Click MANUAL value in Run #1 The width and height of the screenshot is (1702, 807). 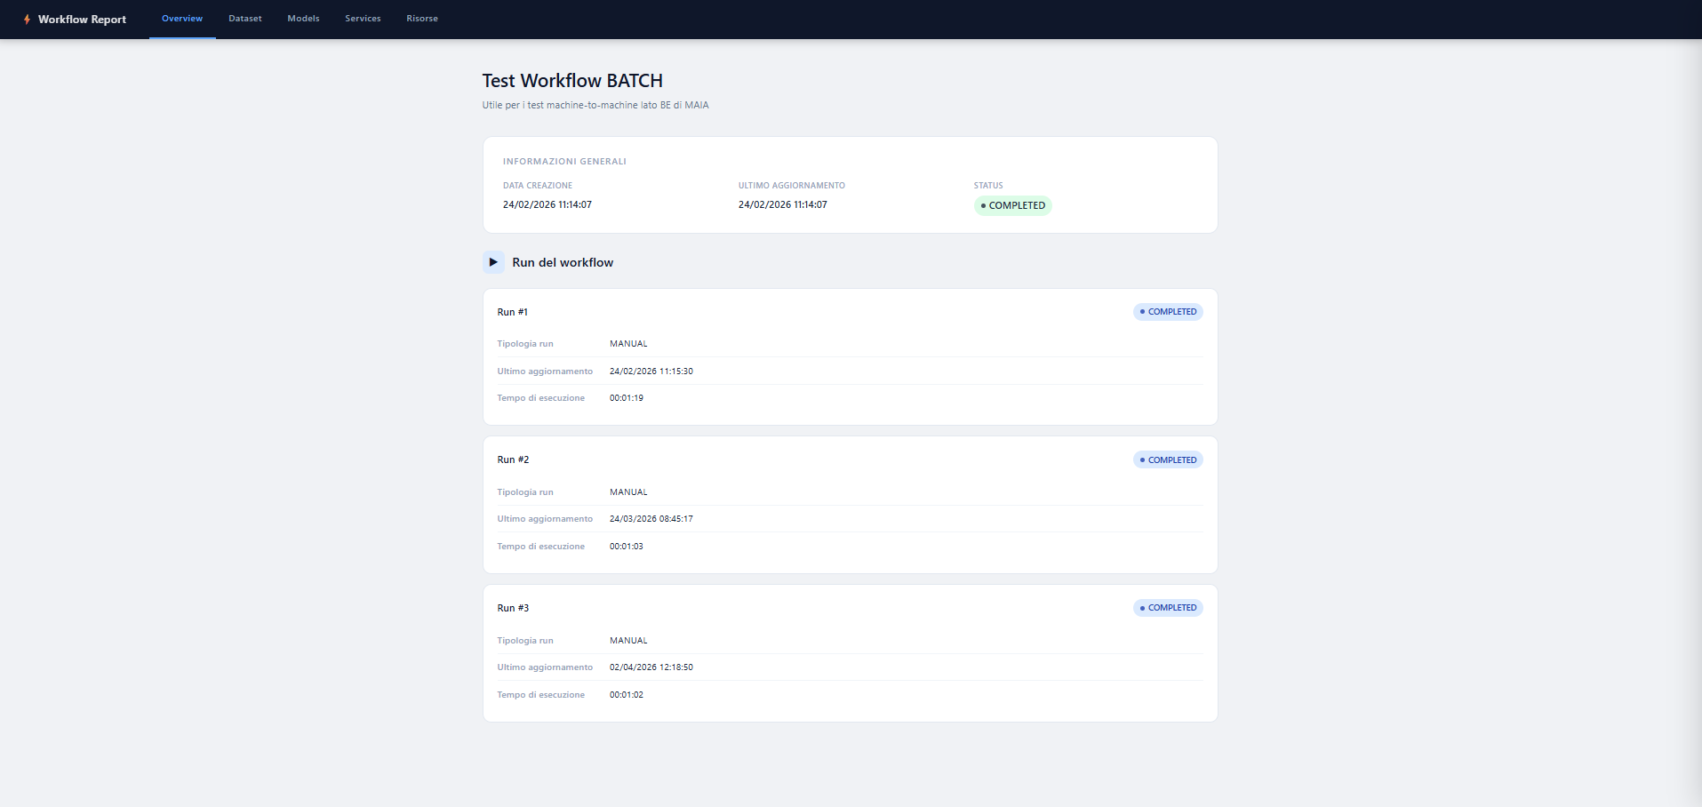pos(628,344)
